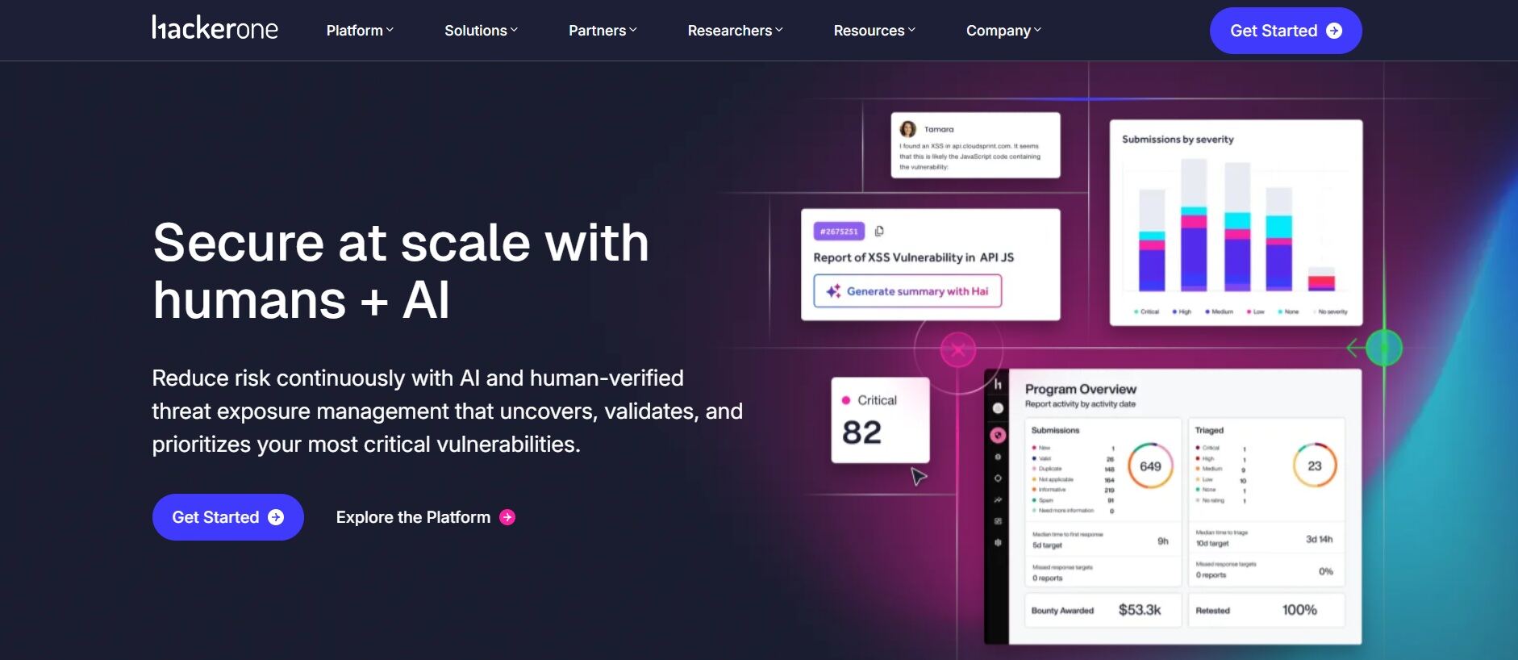Click the copy icon beside report #2675251
This screenshot has width=1518, height=660.
(x=879, y=232)
